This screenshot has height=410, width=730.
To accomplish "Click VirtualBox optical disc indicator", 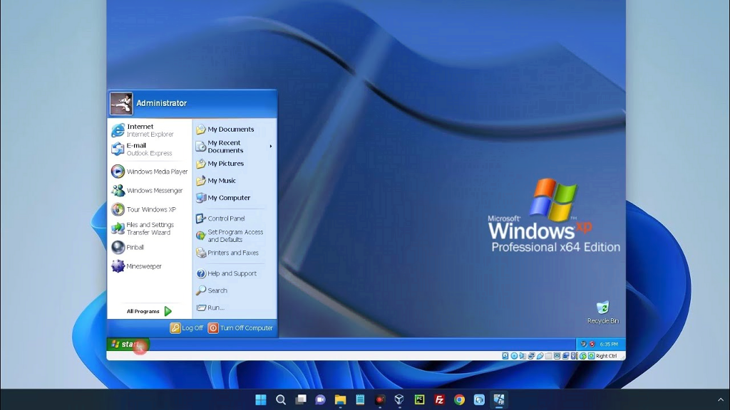I will coord(514,356).
